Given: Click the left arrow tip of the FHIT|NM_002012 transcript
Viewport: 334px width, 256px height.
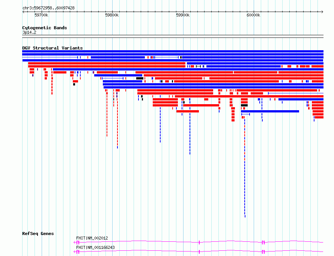Looking at the screenshot, I should point(75,243).
